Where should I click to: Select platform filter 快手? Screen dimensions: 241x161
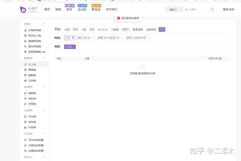75,29
